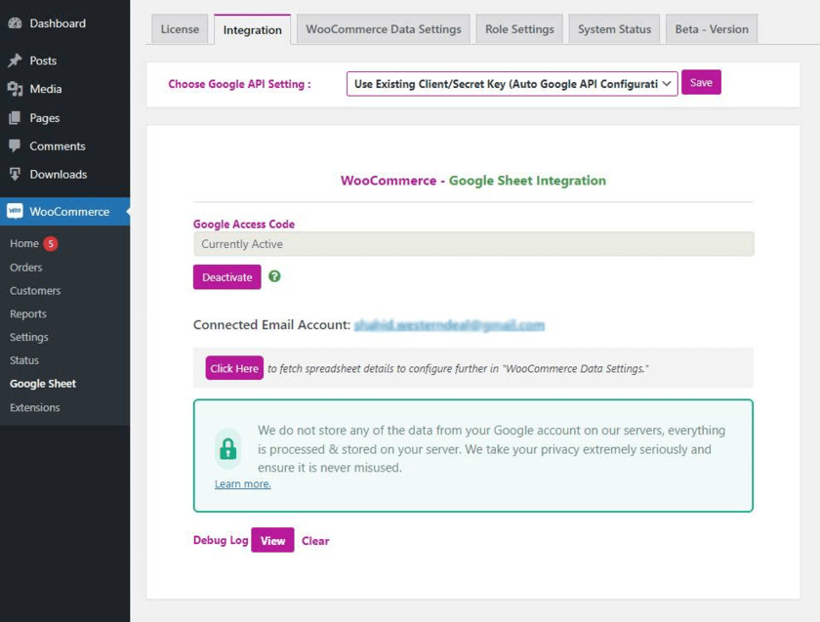Switch to the License tab

click(180, 28)
